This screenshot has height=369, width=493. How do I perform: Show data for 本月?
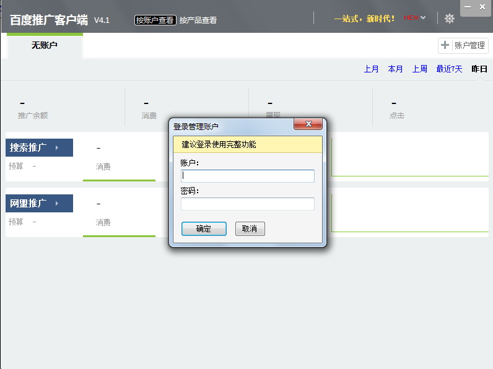(x=395, y=69)
